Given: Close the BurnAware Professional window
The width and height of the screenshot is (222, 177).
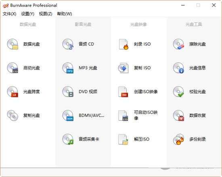Looking at the screenshot, I should point(214,5).
